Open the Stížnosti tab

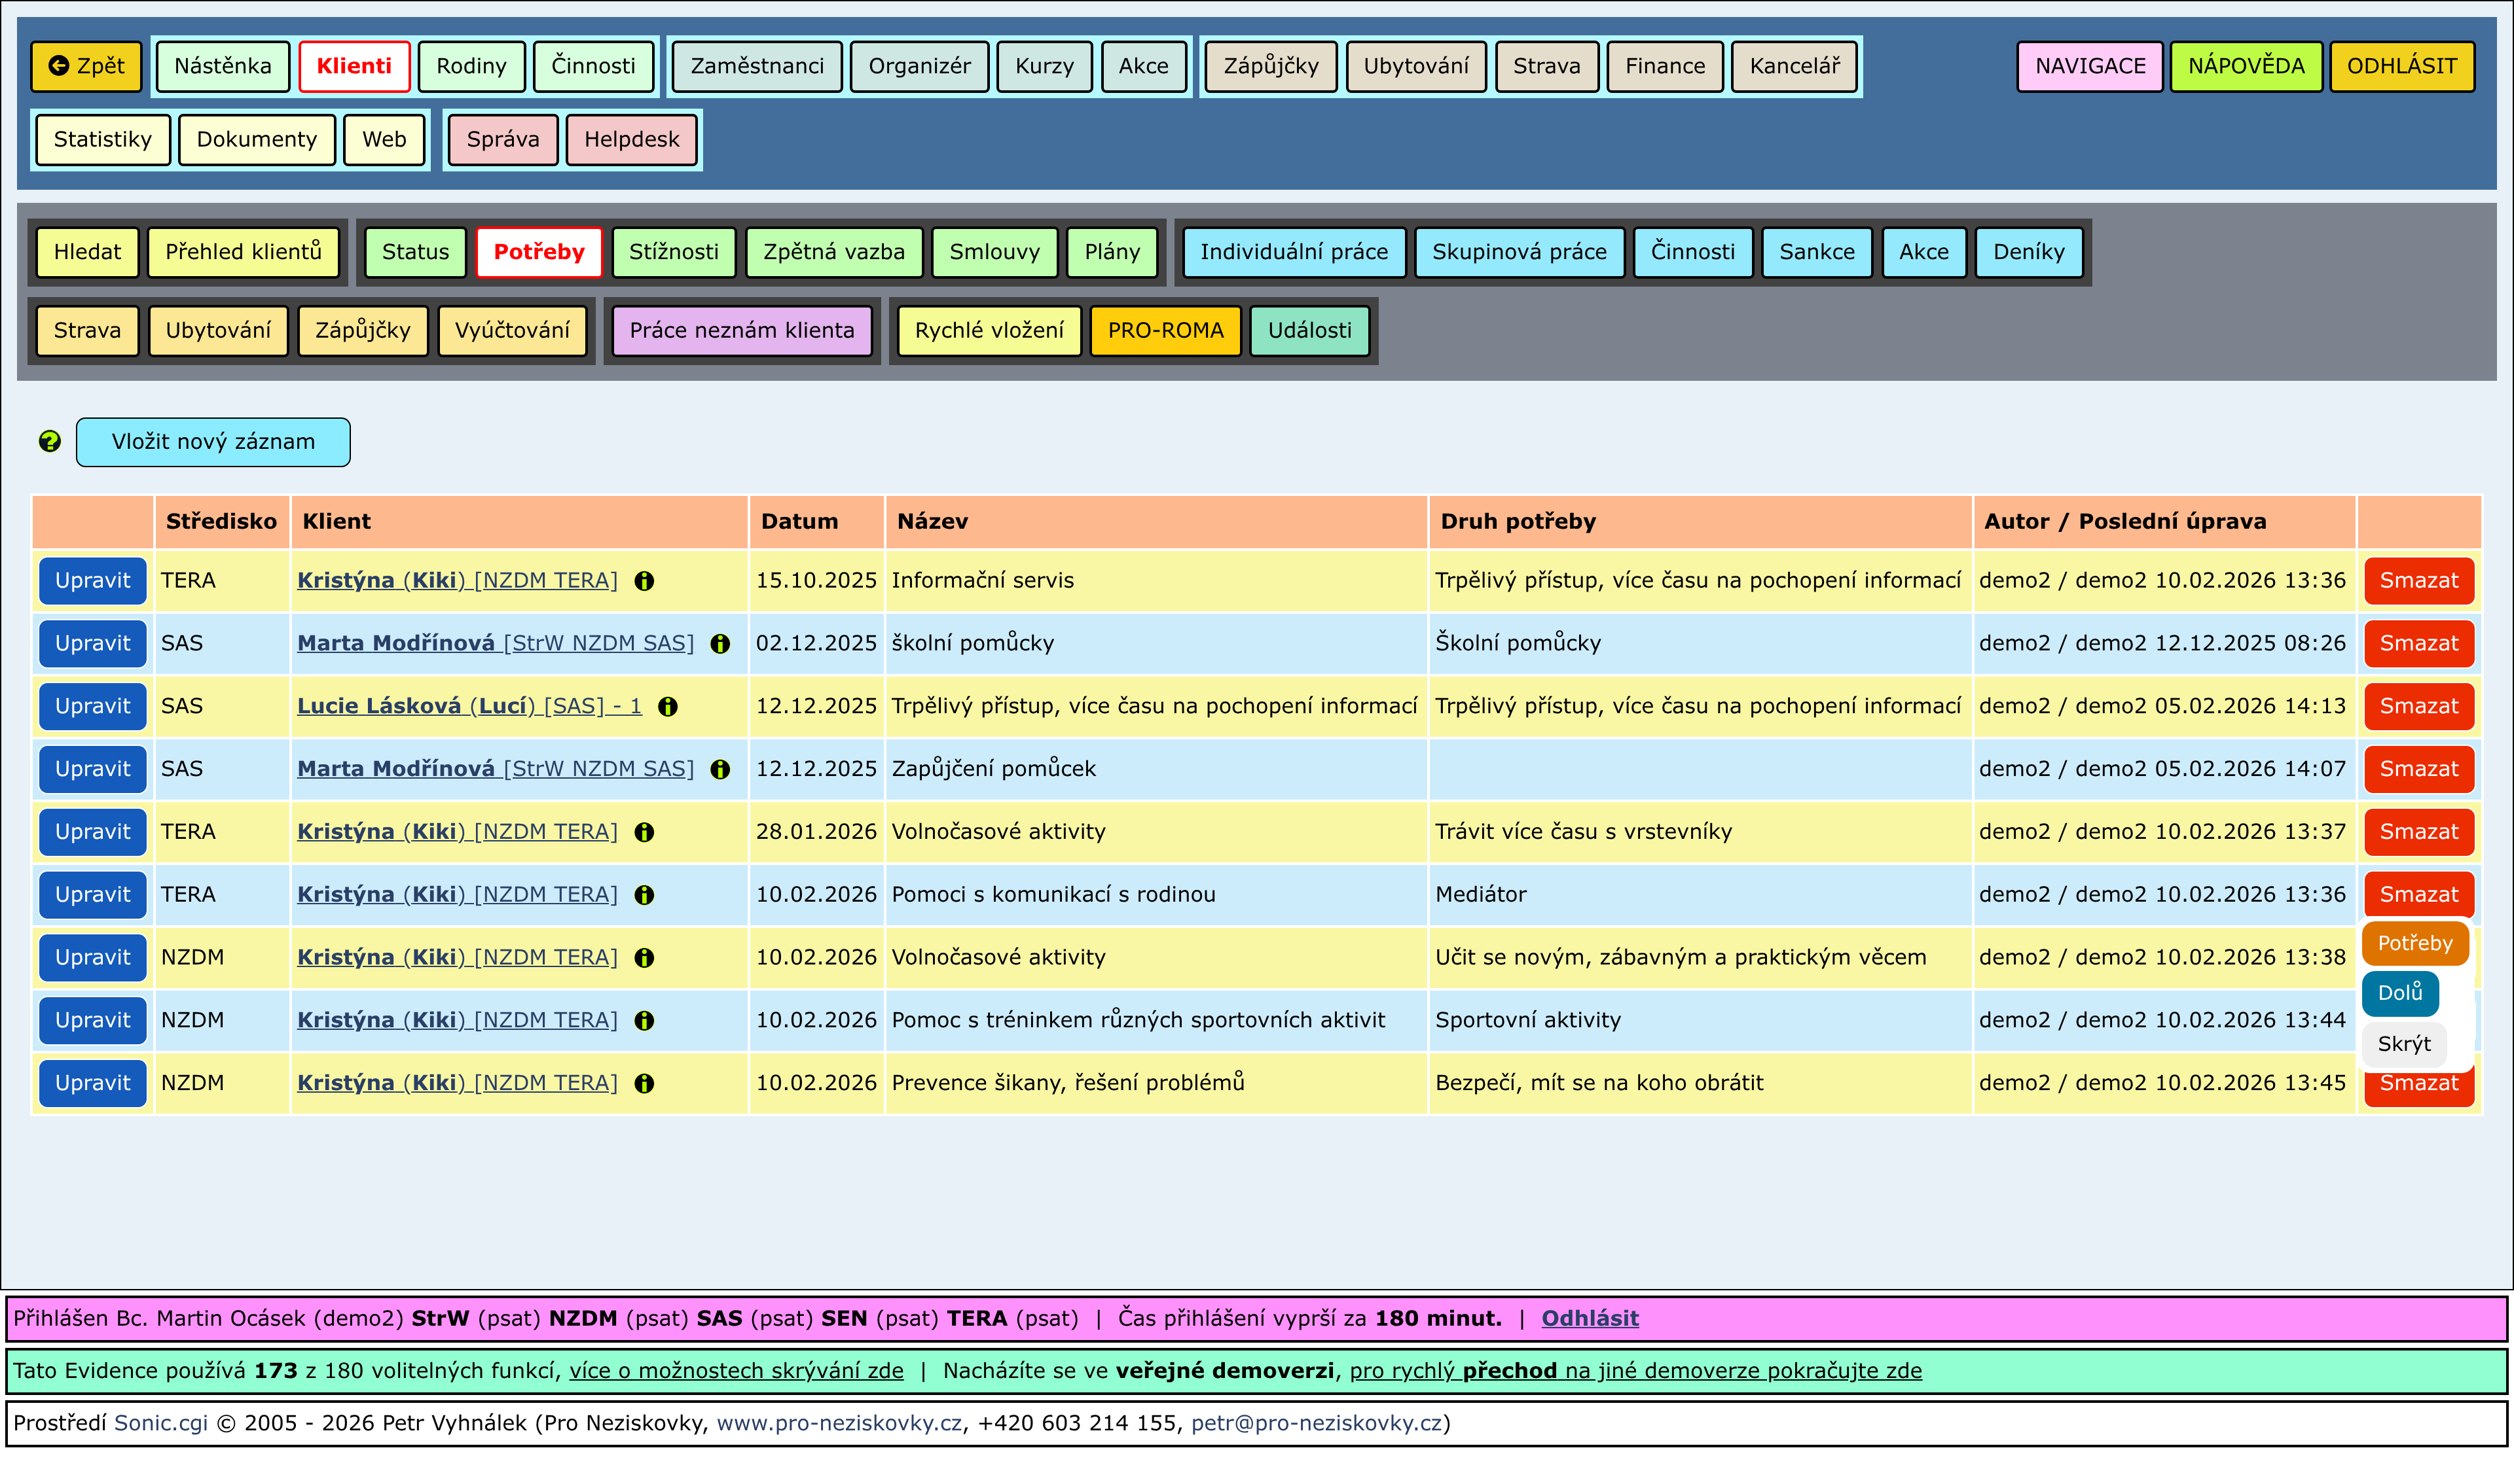(x=673, y=252)
